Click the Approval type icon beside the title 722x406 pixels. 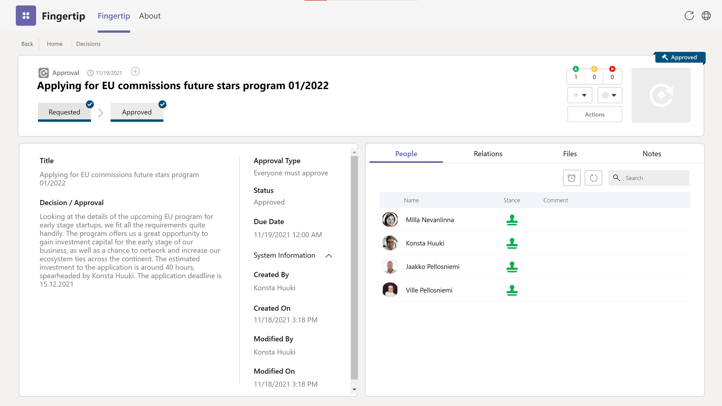click(x=44, y=73)
